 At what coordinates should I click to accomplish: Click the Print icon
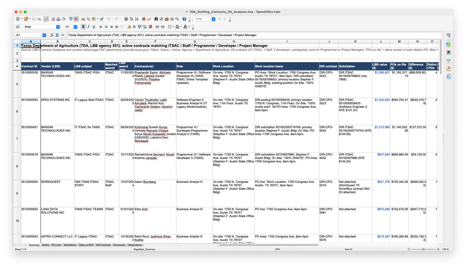(x=58, y=19)
